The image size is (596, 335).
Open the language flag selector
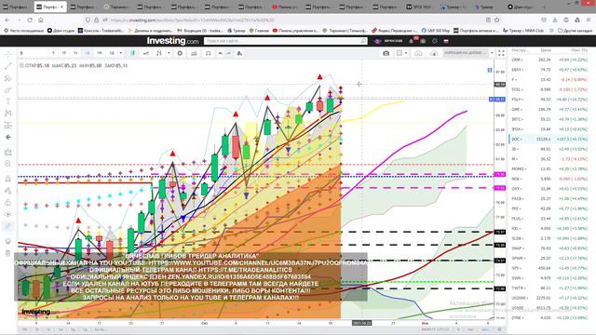pyautogui.click(x=446, y=41)
